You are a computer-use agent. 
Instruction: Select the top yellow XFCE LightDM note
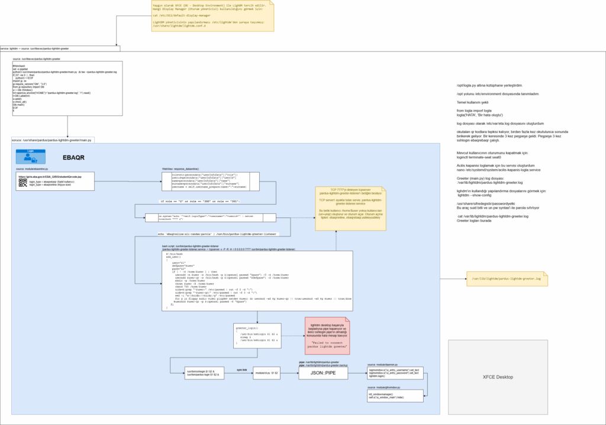212,16
